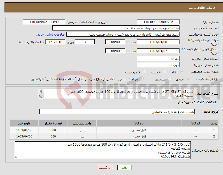Click scroll up arrow in شرح کلی نیاز box
Image resolution: width=223 pixels, height=175 pixels.
point(41,90)
